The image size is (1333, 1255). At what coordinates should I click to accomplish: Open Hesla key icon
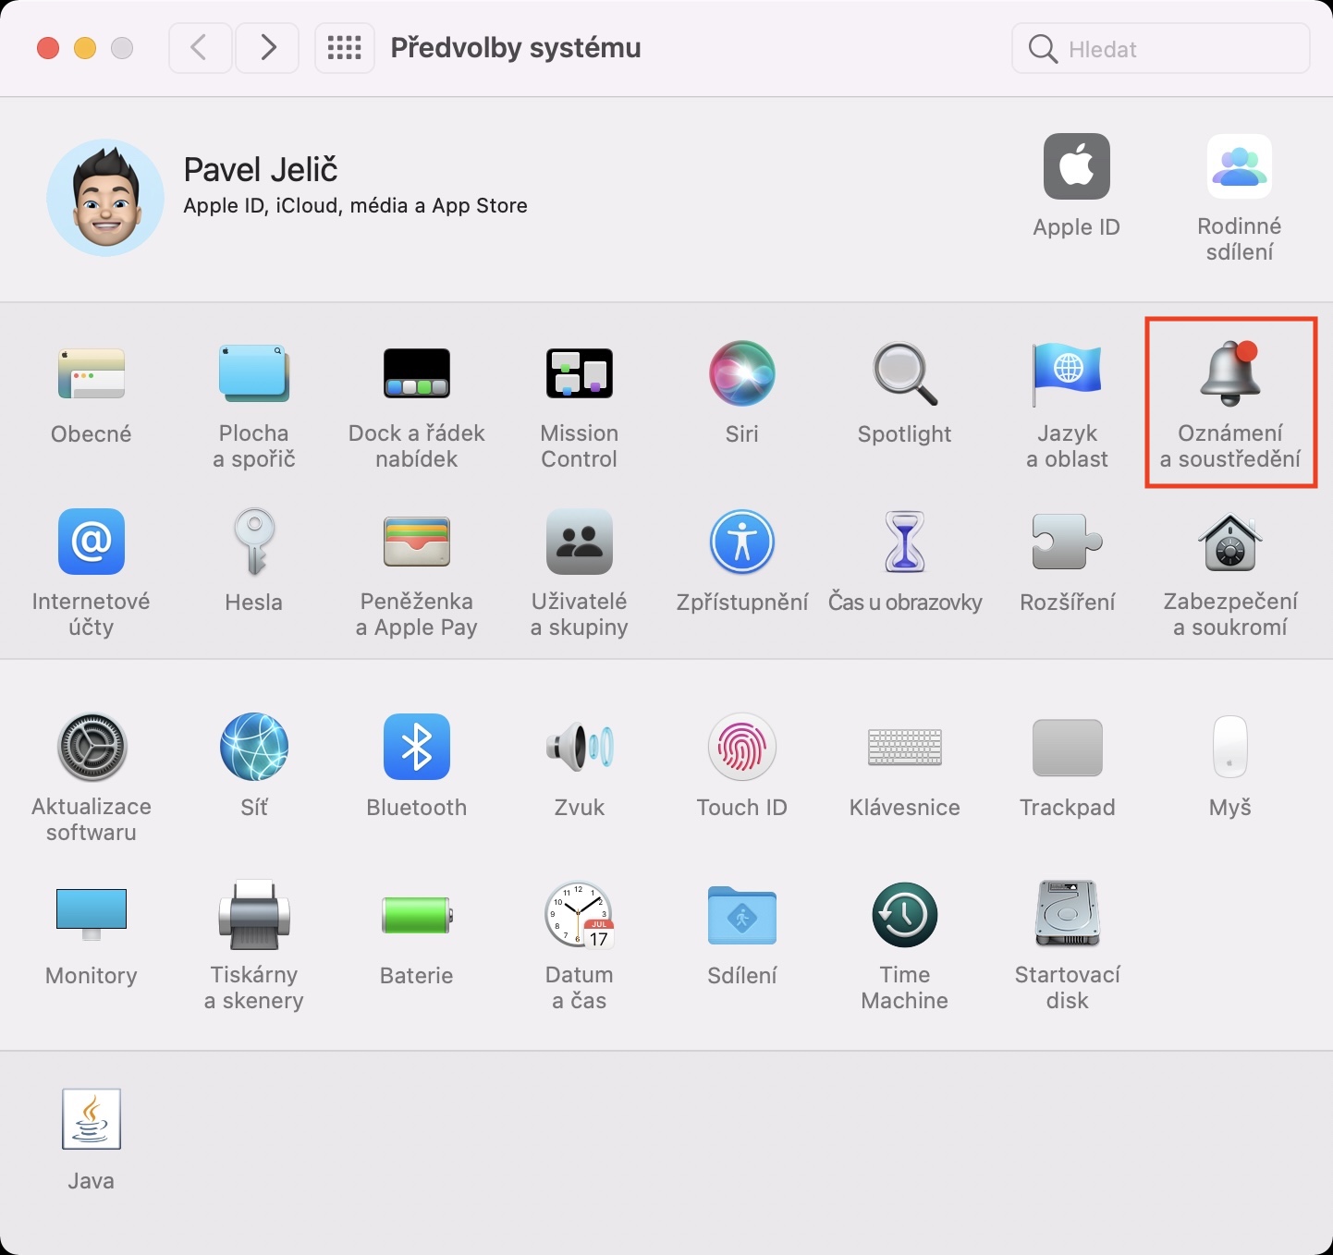pyautogui.click(x=254, y=542)
